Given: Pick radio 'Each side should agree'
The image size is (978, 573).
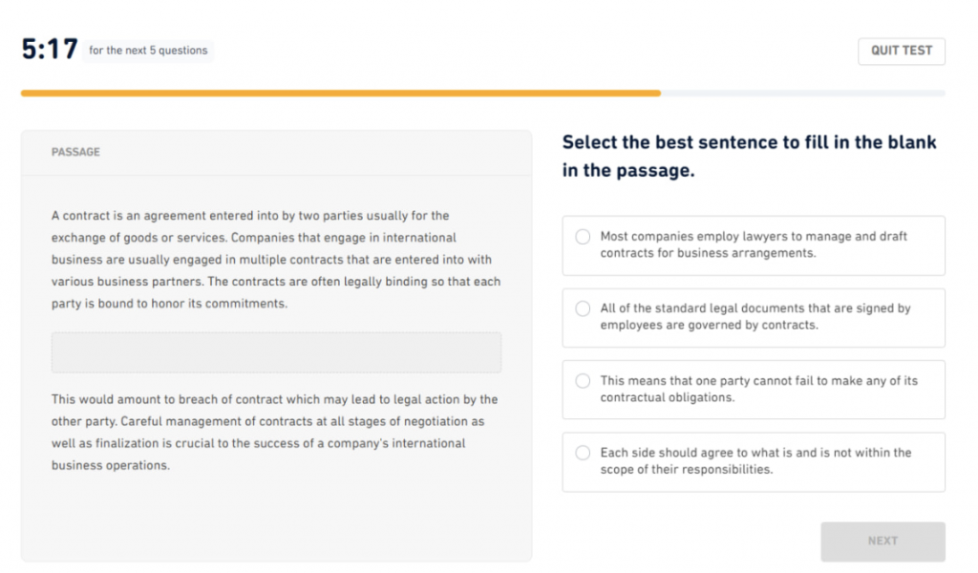Looking at the screenshot, I should (x=583, y=453).
